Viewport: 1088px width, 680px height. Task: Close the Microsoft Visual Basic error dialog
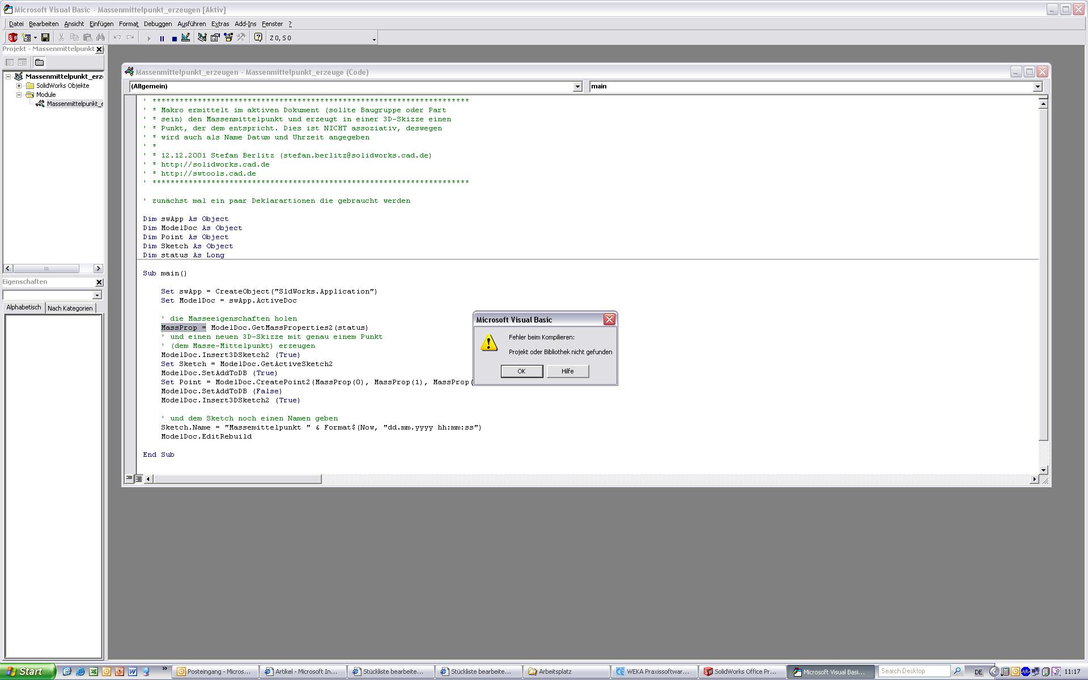[609, 320]
